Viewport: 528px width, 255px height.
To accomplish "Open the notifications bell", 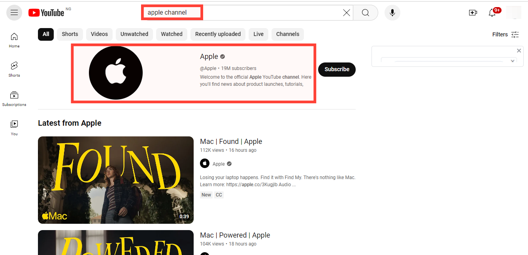I will tap(492, 13).
